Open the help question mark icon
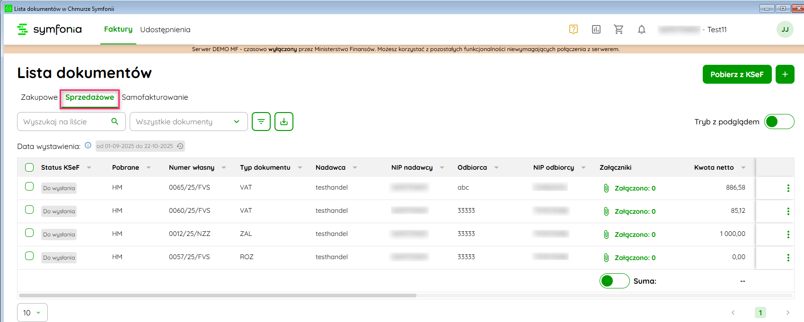Screen dimensions: 804x322 (x=573, y=29)
